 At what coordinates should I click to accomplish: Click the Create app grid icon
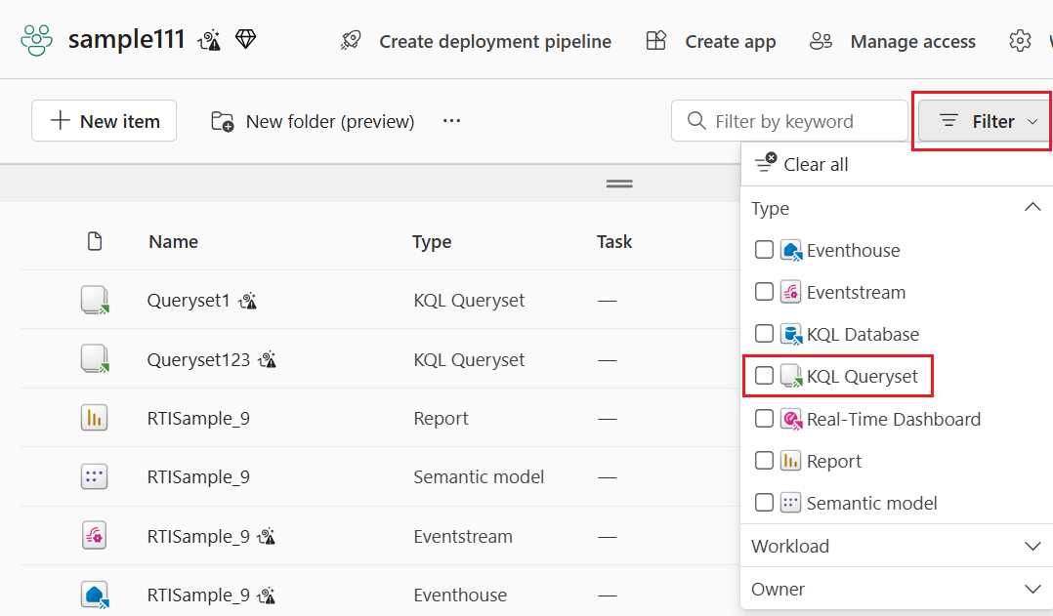click(x=656, y=41)
